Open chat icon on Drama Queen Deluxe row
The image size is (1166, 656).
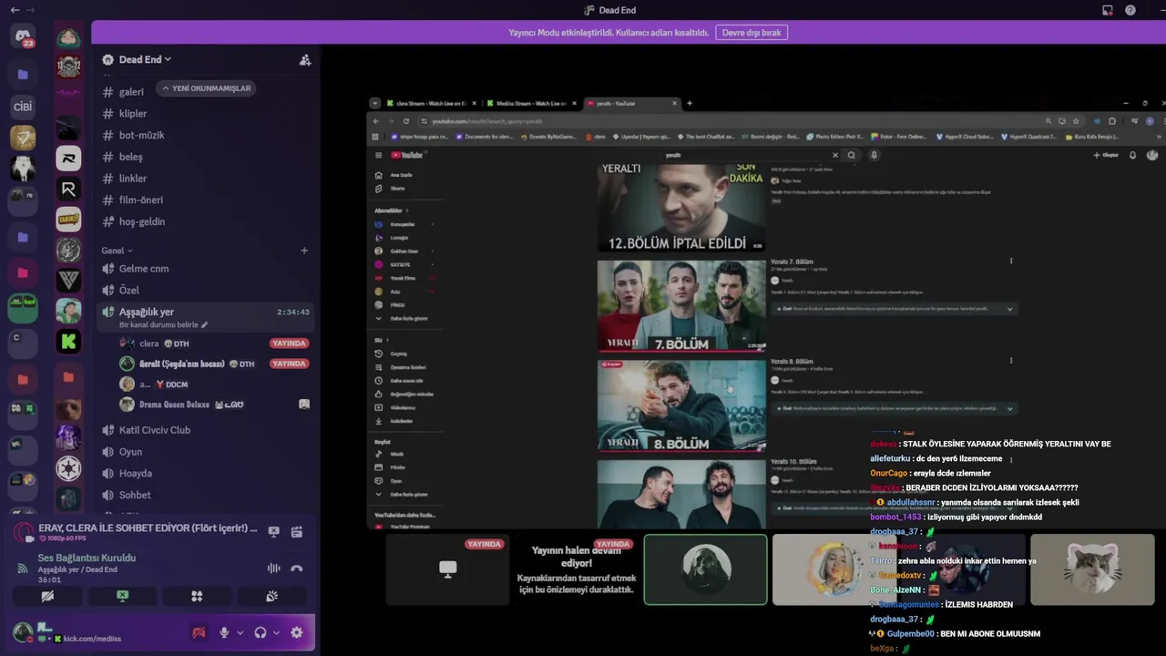tap(304, 405)
